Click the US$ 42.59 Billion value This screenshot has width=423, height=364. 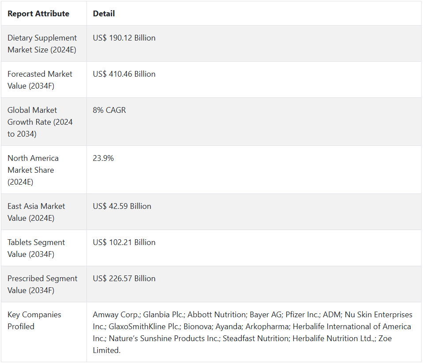[x=122, y=206]
